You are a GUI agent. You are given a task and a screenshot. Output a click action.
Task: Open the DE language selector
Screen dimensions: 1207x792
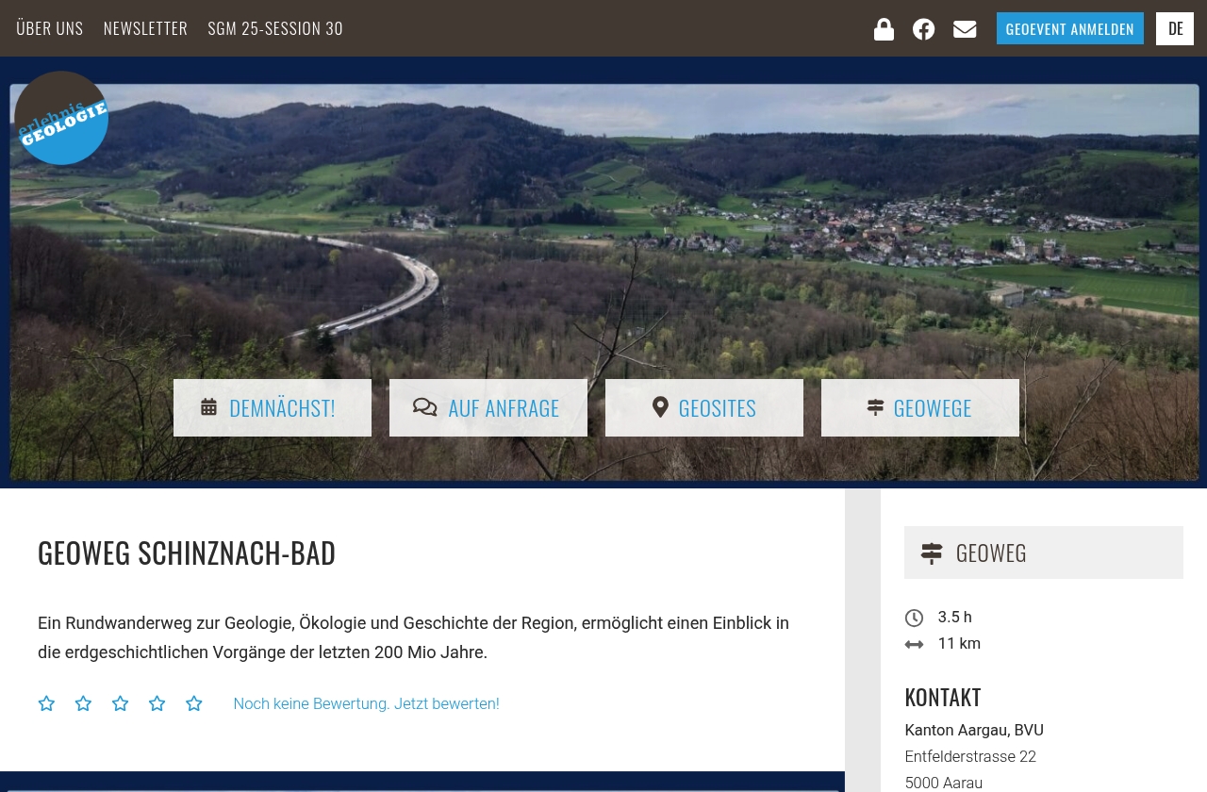pos(1175,28)
